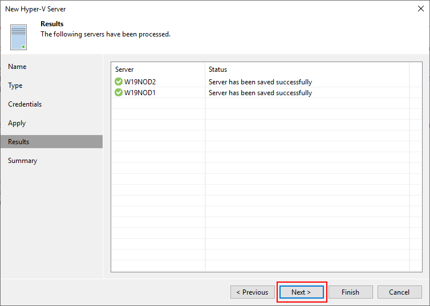Viewport: 430px width, 306px height.
Task: Select the W19NOD2 server row
Action: click(266, 81)
